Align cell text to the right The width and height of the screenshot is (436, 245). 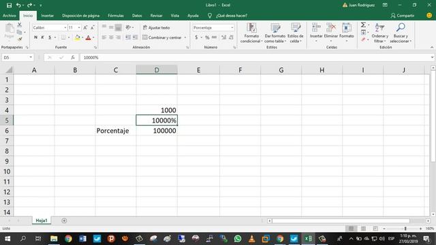coord(118,37)
